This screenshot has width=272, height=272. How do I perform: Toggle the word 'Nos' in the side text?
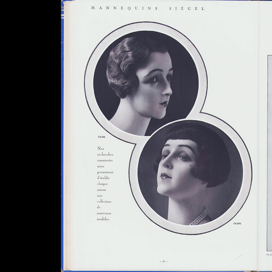tap(101, 149)
